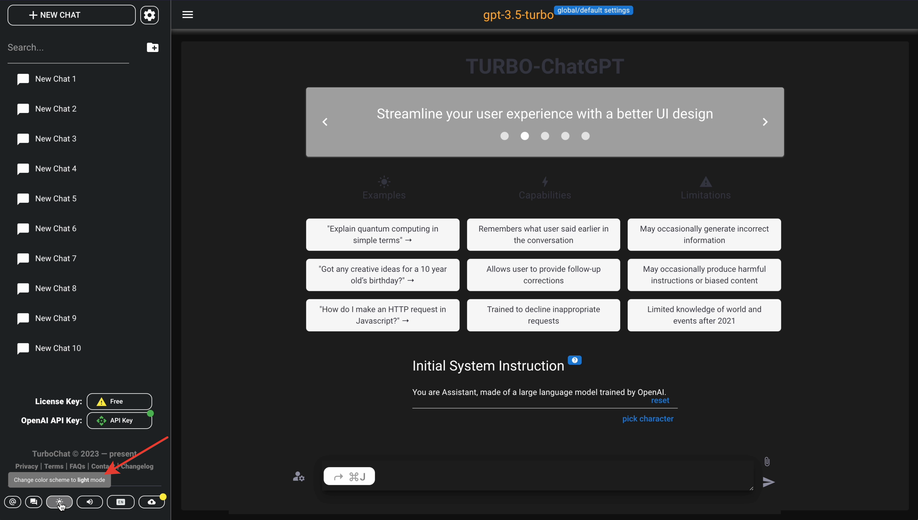This screenshot has height=520, width=918.
Task: Go to next carousel slide arrow
Action: pos(765,122)
